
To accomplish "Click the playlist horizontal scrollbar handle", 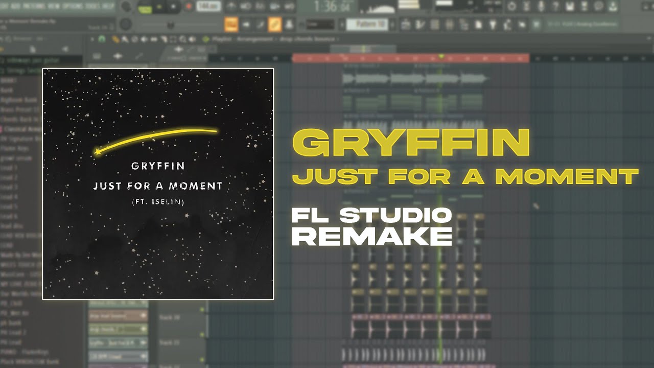I will [x=363, y=49].
